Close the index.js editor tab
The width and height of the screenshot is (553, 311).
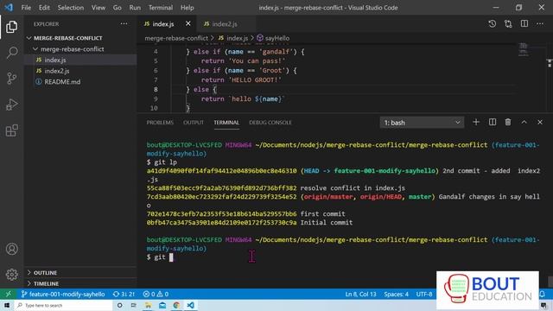pos(188,23)
